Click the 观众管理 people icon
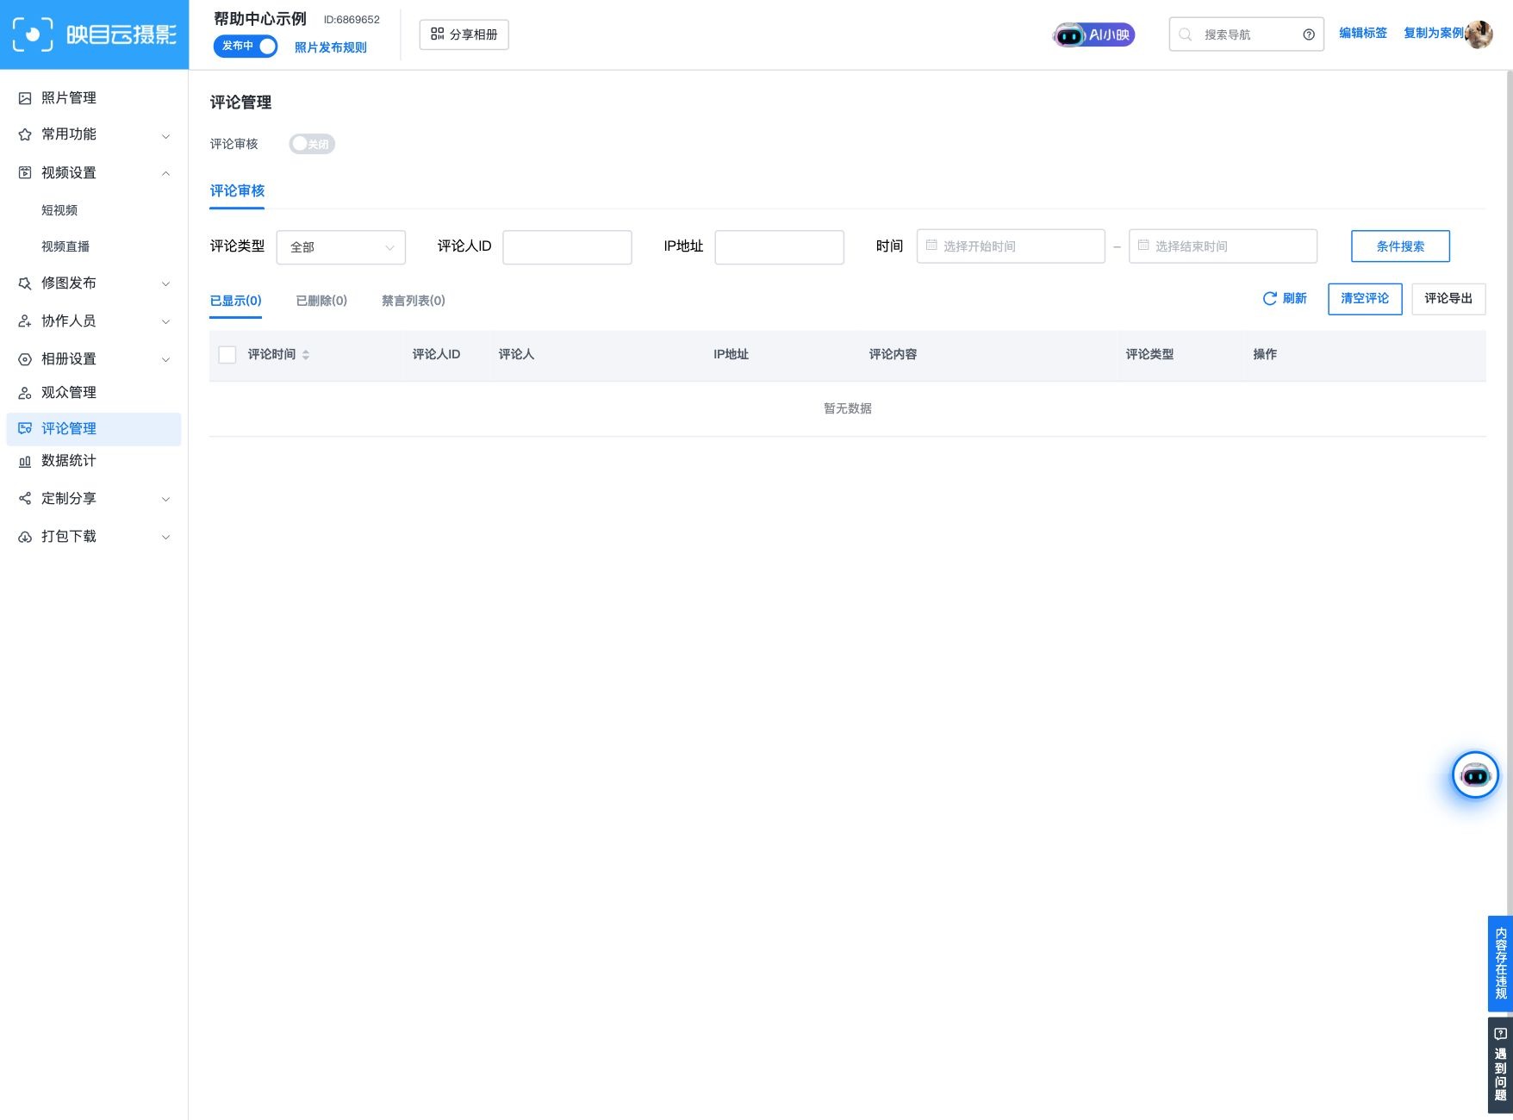 click(x=25, y=393)
